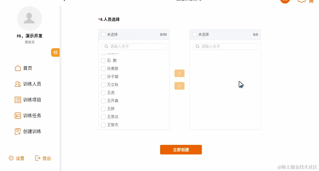Move selected people back with left arrow

tap(179, 86)
